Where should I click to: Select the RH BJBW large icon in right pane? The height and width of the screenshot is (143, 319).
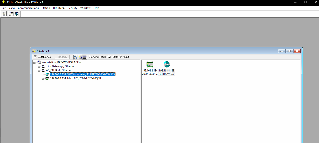(x=167, y=65)
